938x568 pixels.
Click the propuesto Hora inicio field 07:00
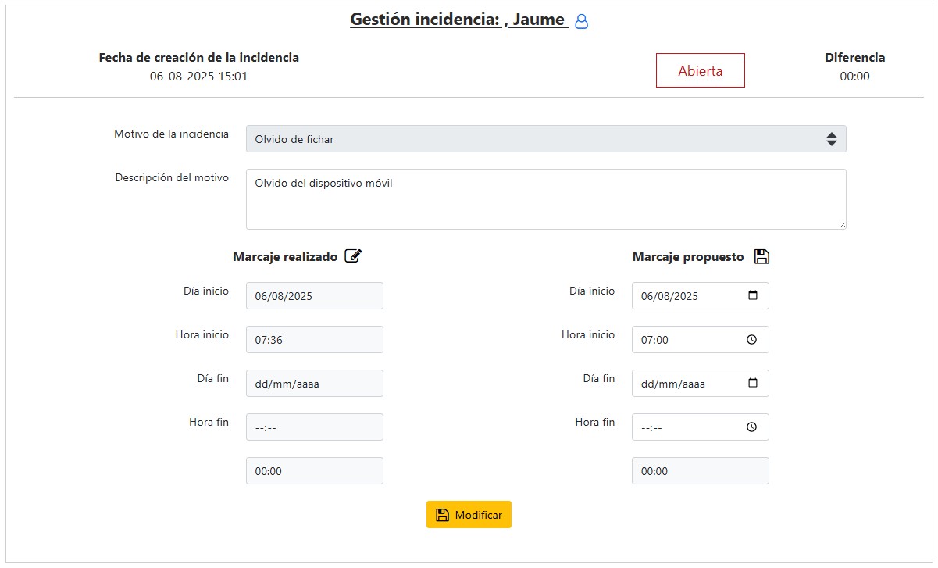pyautogui.click(x=701, y=340)
